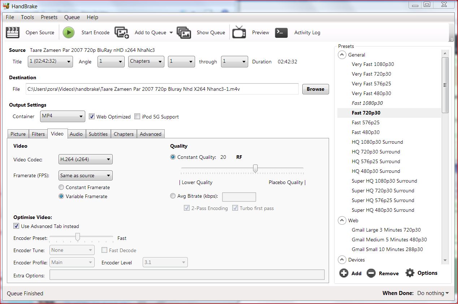Select the Fast 480p30 preset

(x=366, y=132)
